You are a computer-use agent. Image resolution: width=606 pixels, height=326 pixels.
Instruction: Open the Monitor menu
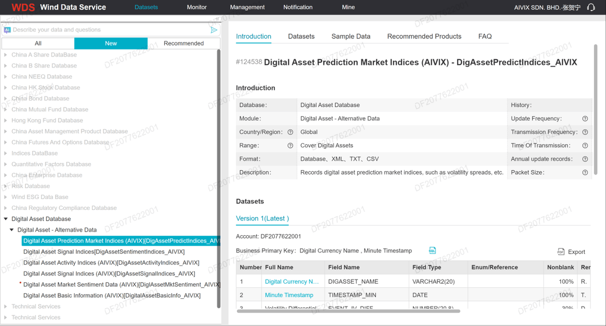tap(197, 7)
